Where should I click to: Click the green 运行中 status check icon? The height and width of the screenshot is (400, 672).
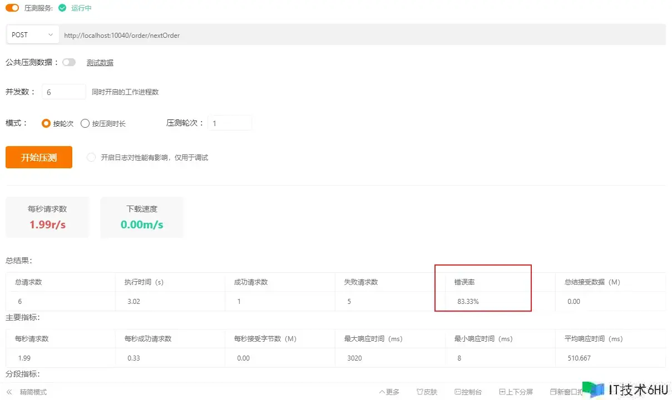(62, 8)
